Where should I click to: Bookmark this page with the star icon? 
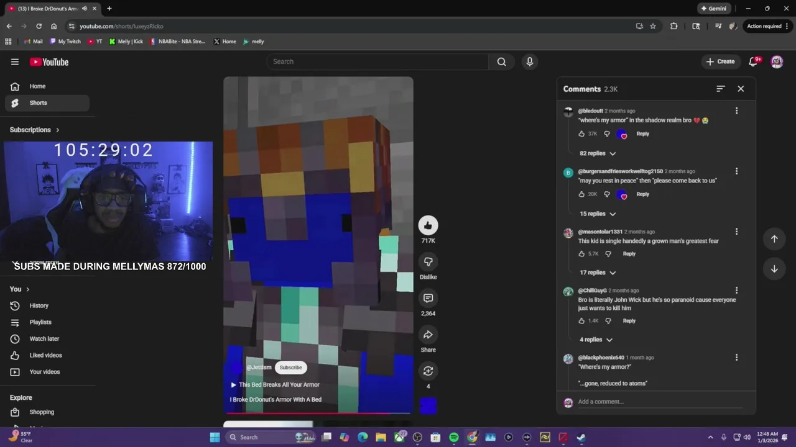653,26
